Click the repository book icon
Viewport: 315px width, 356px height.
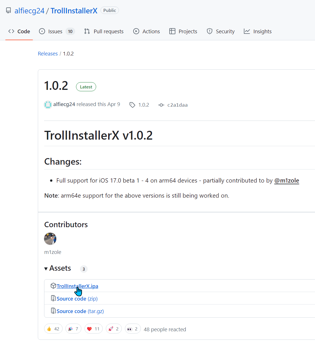(x=9, y=11)
